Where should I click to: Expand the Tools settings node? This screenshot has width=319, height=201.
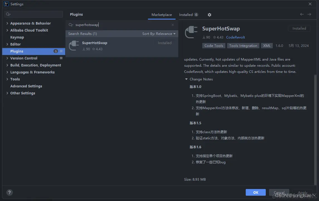tap(7, 79)
